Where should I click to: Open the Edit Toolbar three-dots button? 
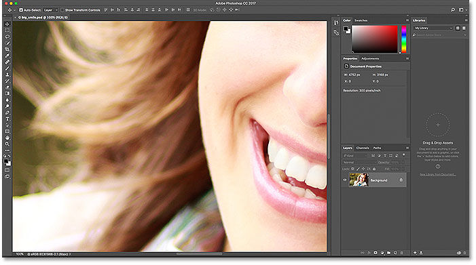pyautogui.click(x=7, y=150)
